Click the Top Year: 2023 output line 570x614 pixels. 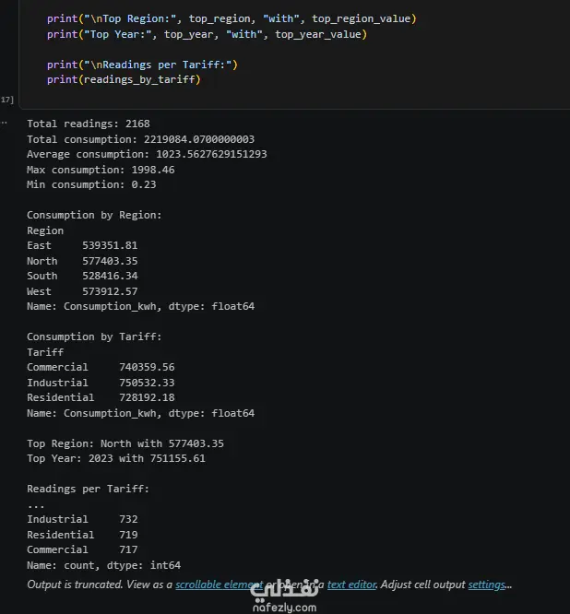click(116, 458)
